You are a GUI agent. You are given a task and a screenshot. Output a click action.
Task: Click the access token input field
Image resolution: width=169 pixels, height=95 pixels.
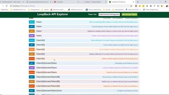click(109, 15)
